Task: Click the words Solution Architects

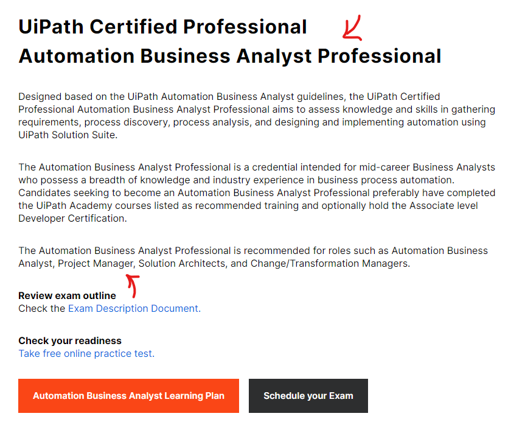Action: pyautogui.click(x=182, y=263)
